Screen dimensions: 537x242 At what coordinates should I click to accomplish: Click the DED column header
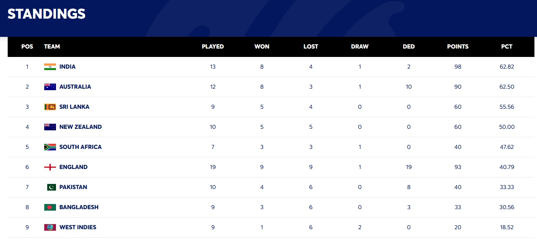click(409, 47)
